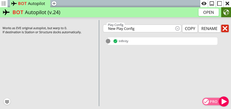Toggle the green Infinity checkbox
This screenshot has width=231, height=109.
[x=115, y=41]
